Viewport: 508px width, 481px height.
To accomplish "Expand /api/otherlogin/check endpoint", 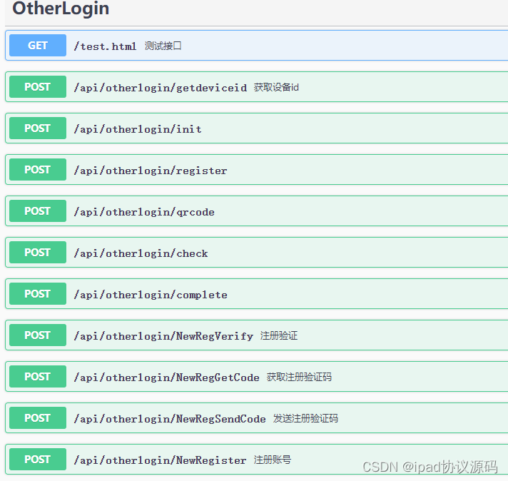I will (141, 253).
